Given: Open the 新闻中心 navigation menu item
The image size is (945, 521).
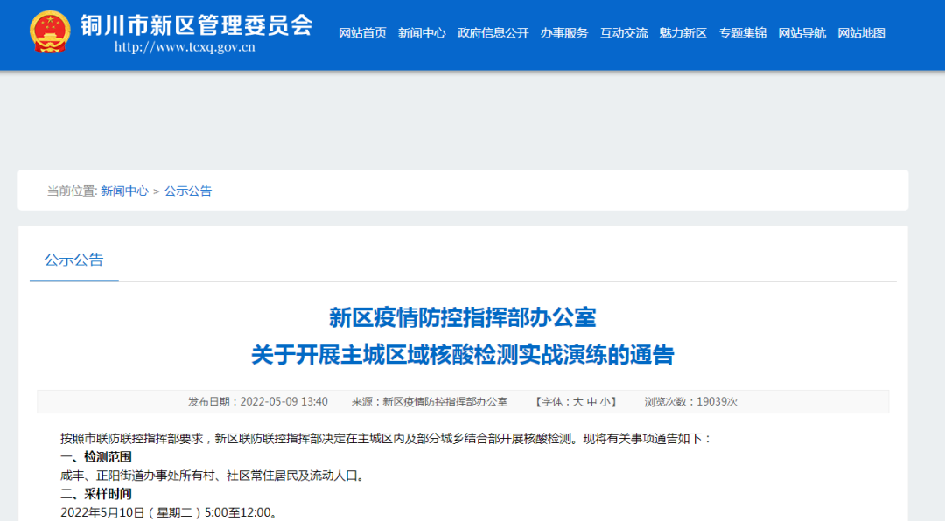Looking at the screenshot, I should [422, 33].
